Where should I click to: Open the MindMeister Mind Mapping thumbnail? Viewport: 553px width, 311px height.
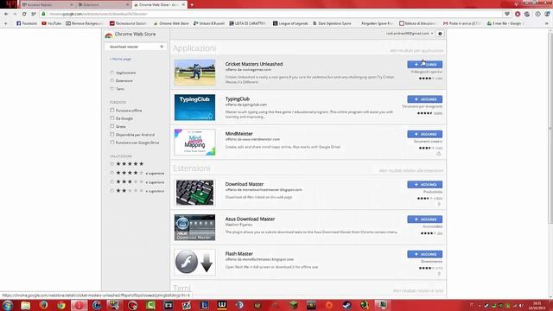point(194,142)
